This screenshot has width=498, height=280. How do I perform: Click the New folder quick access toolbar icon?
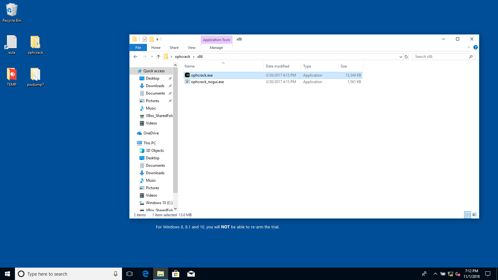pyautogui.click(x=152, y=39)
